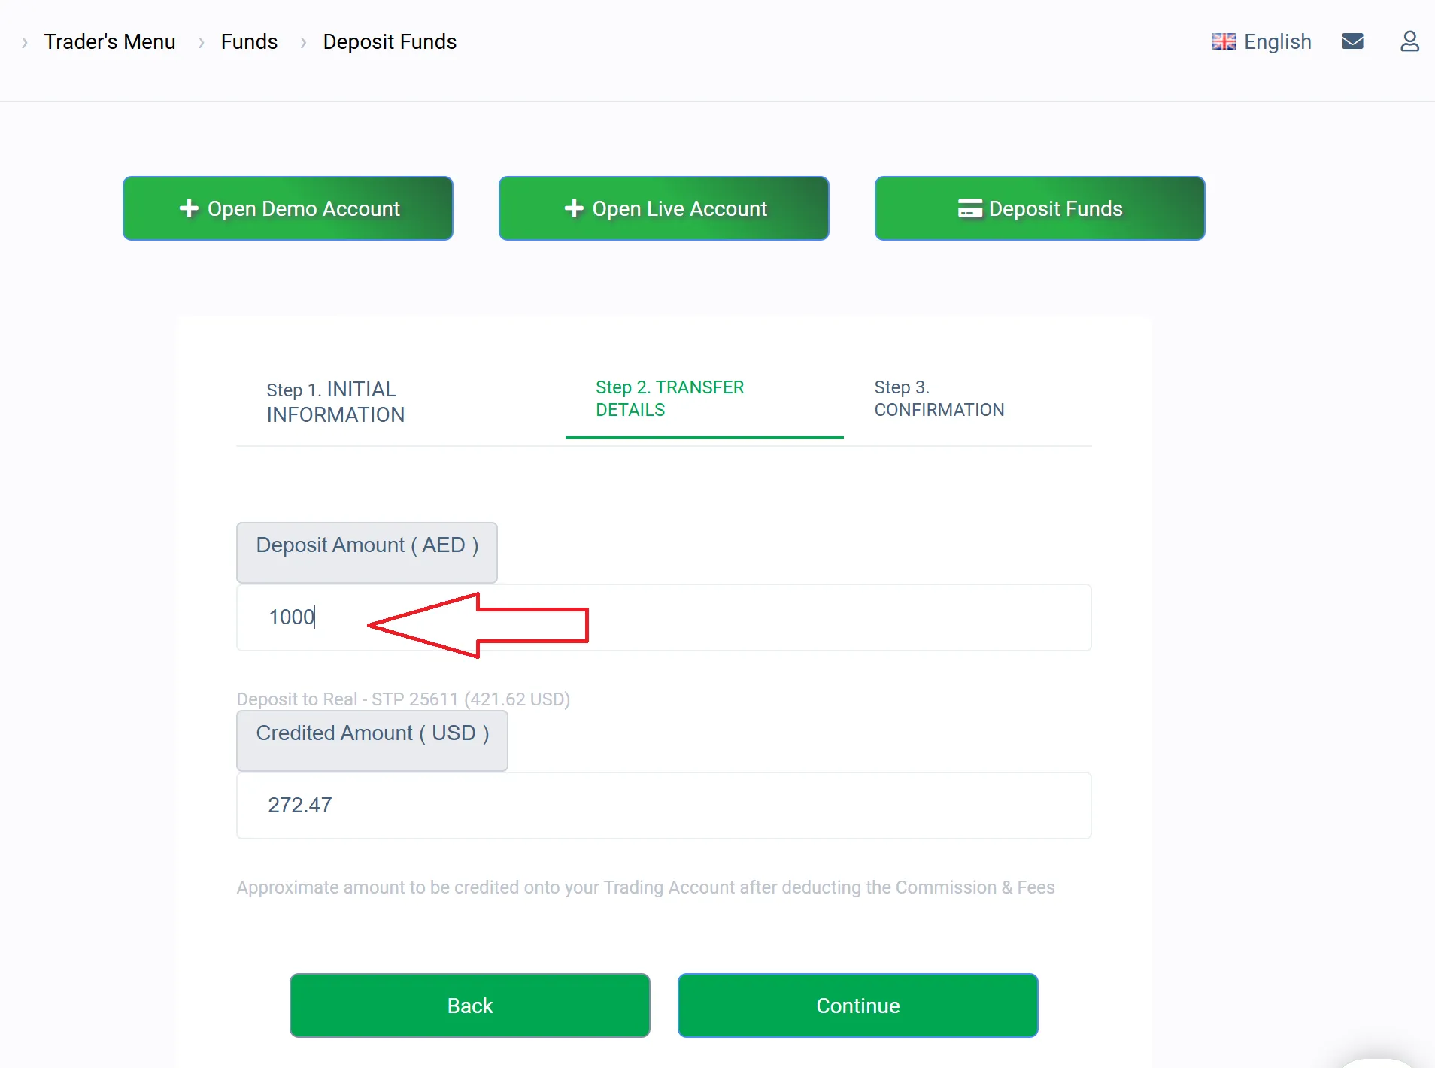Go to Trader's Menu breadcrumb
This screenshot has height=1068, width=1435.
(110, 41)
